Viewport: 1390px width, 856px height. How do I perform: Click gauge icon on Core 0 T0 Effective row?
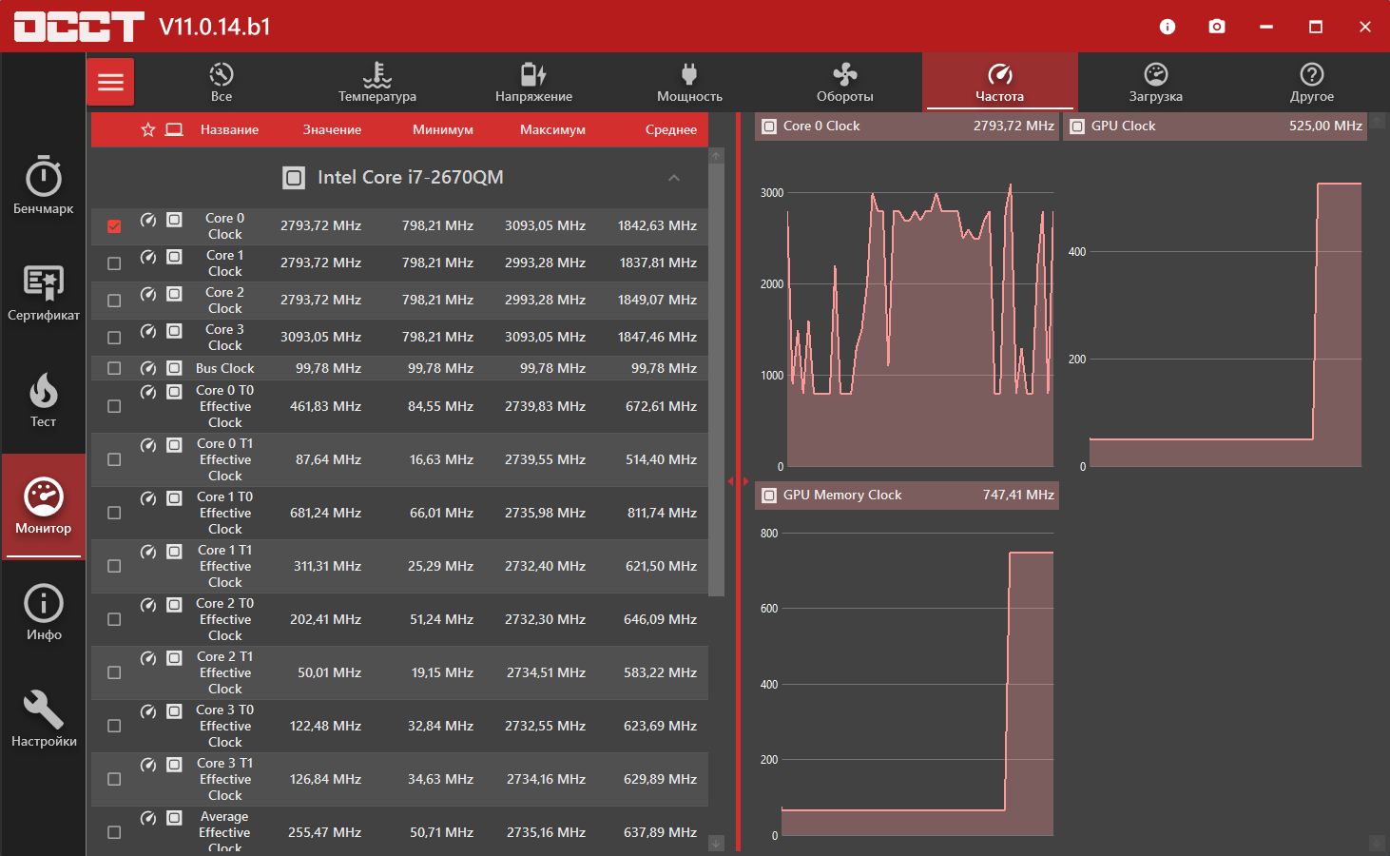pyautogui.click(x=148, y=392)
